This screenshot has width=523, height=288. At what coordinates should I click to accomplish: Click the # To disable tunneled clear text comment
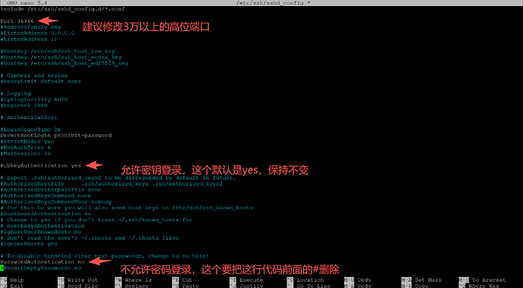[x=105, y=255]
